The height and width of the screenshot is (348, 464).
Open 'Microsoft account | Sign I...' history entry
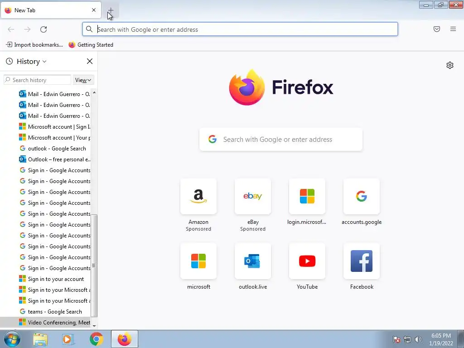coord(54,127)
